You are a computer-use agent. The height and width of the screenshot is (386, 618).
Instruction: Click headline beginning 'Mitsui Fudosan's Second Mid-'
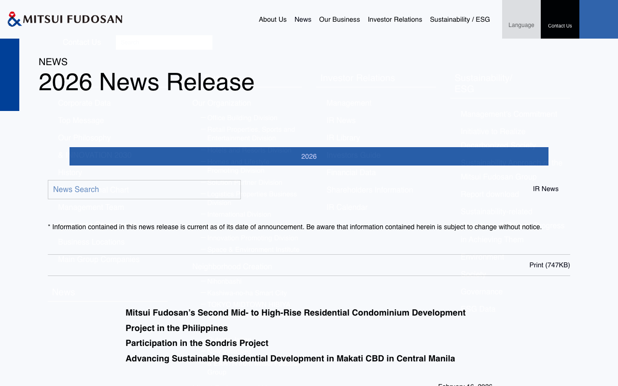(x=295, y=313)
